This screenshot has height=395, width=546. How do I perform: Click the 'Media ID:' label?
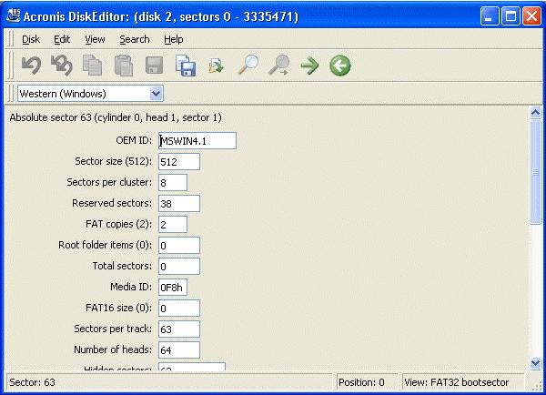coord(131,287)
